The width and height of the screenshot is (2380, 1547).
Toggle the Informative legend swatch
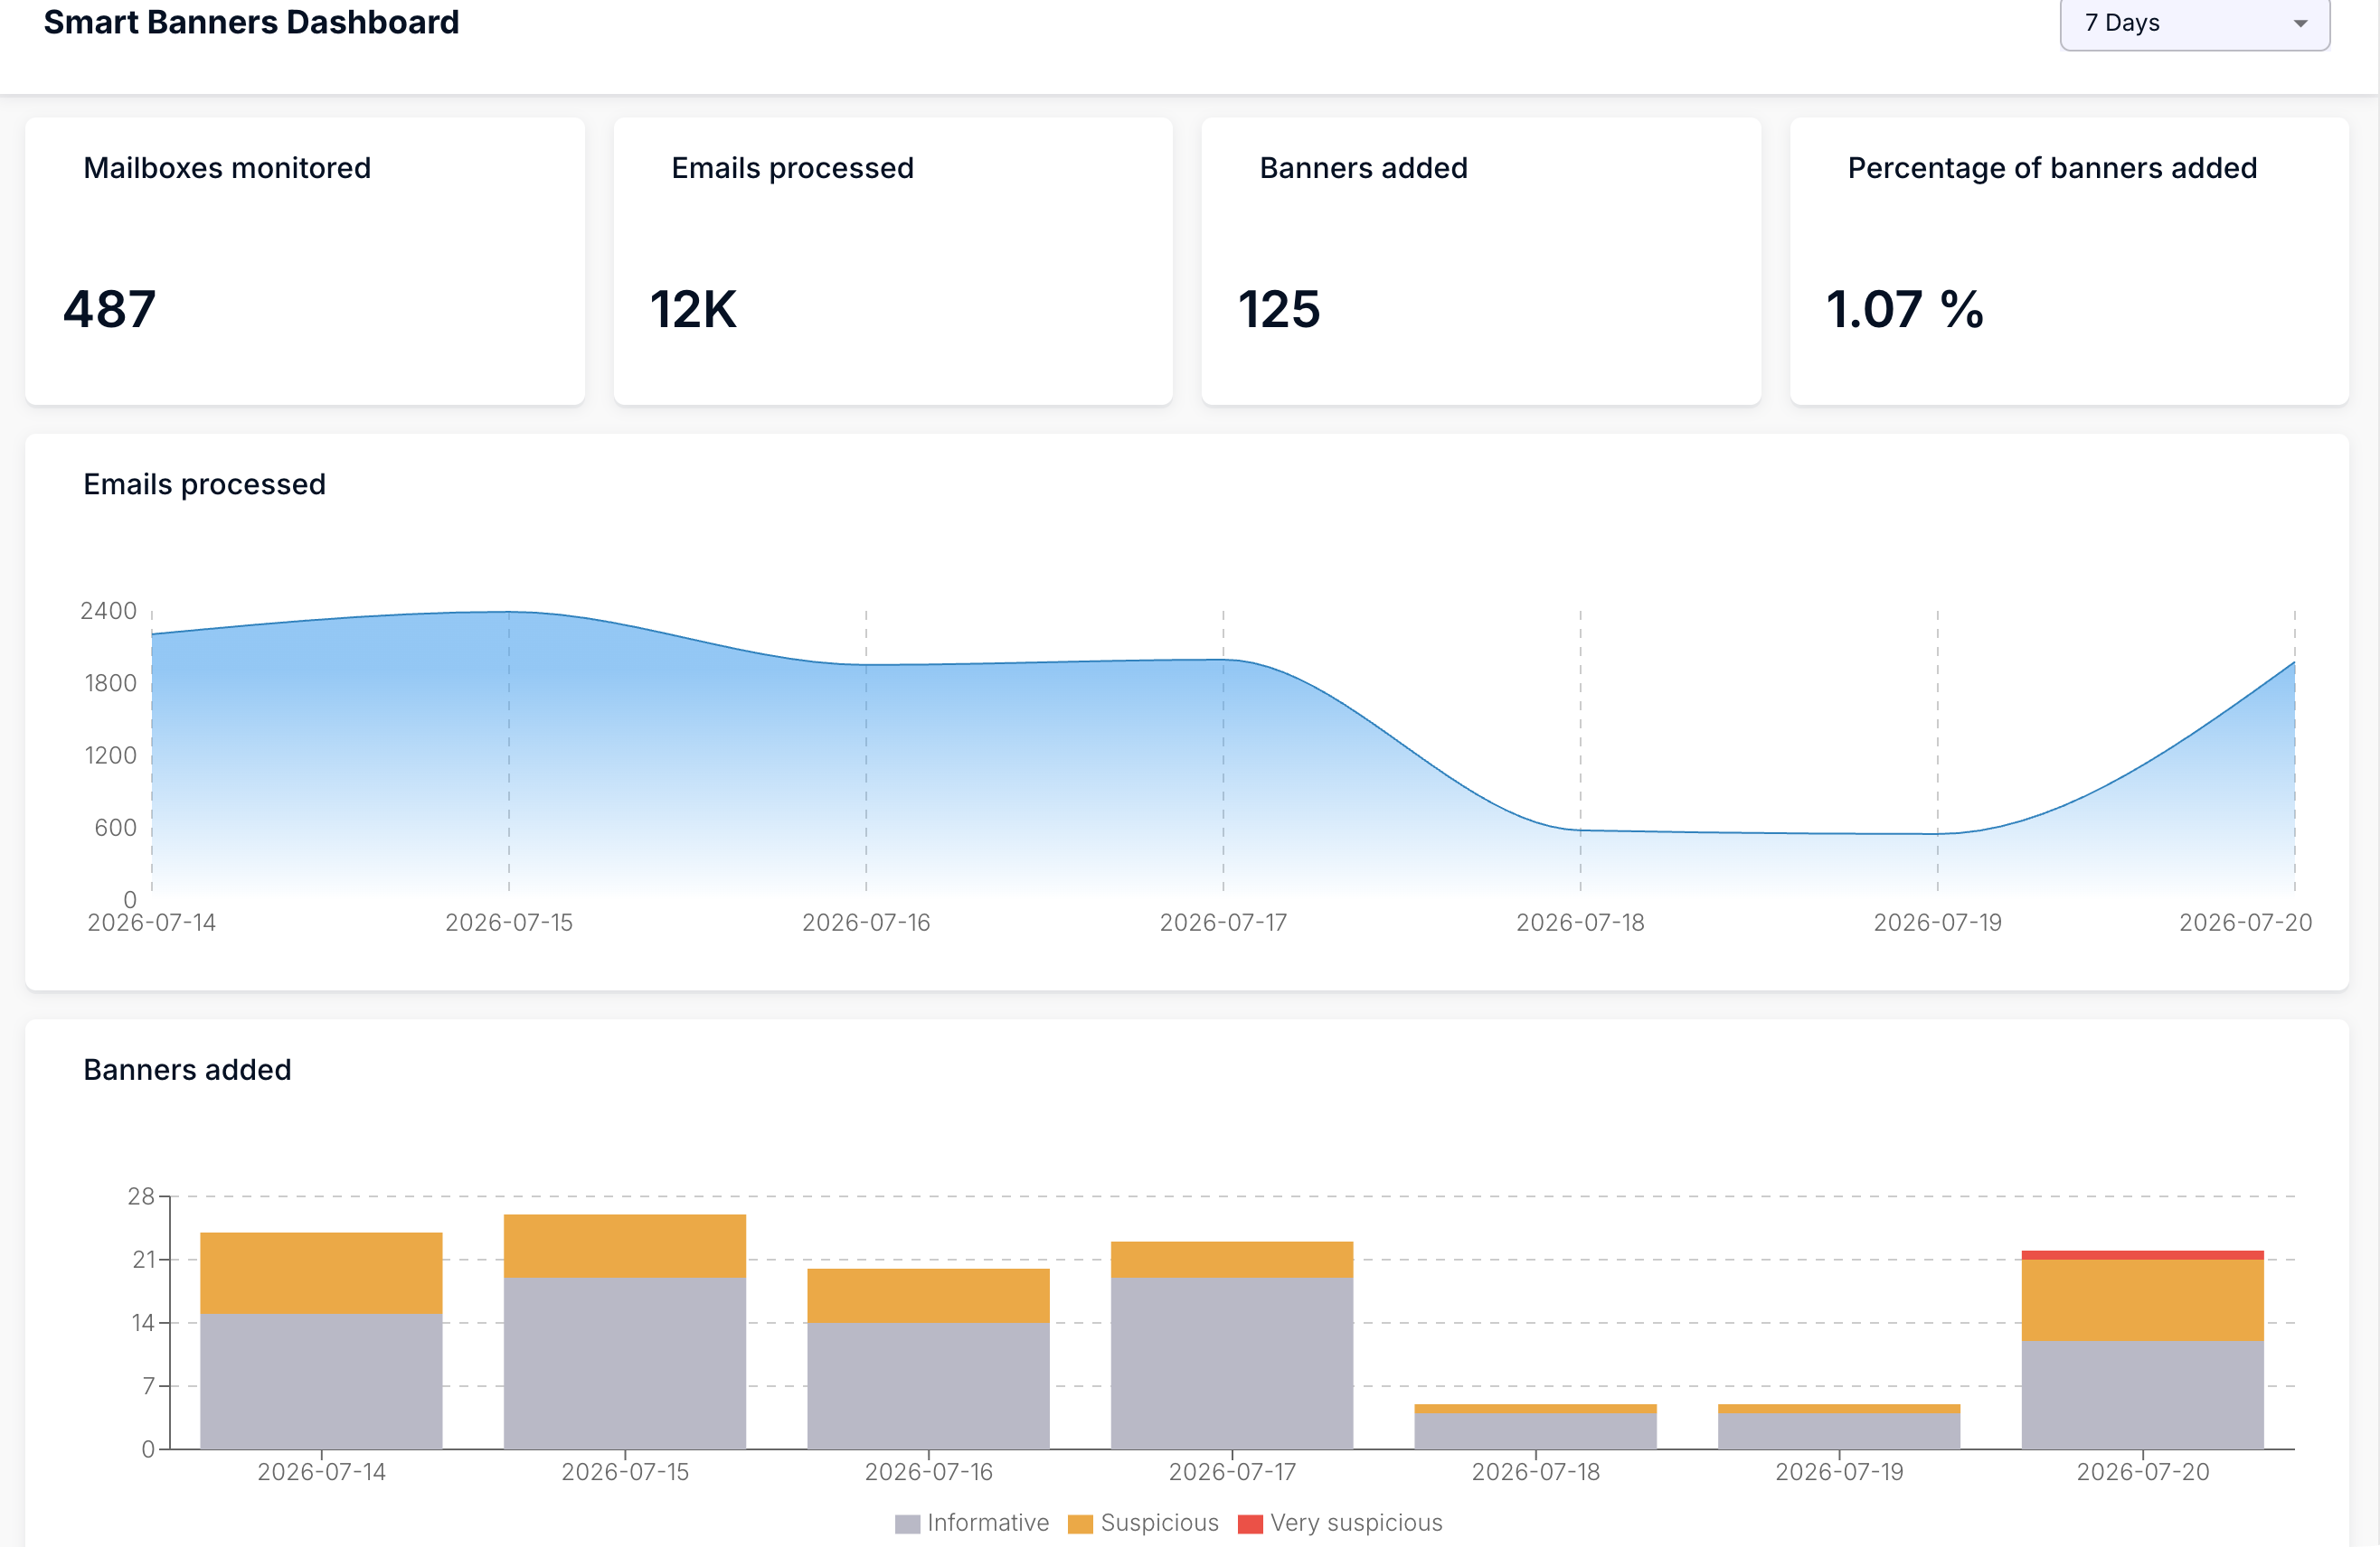point(907,1523)
